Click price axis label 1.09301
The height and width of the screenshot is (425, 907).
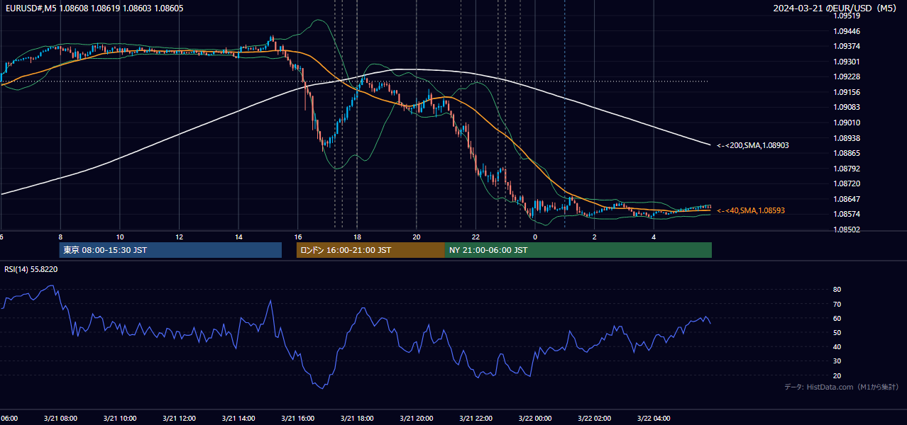(847, 62)
